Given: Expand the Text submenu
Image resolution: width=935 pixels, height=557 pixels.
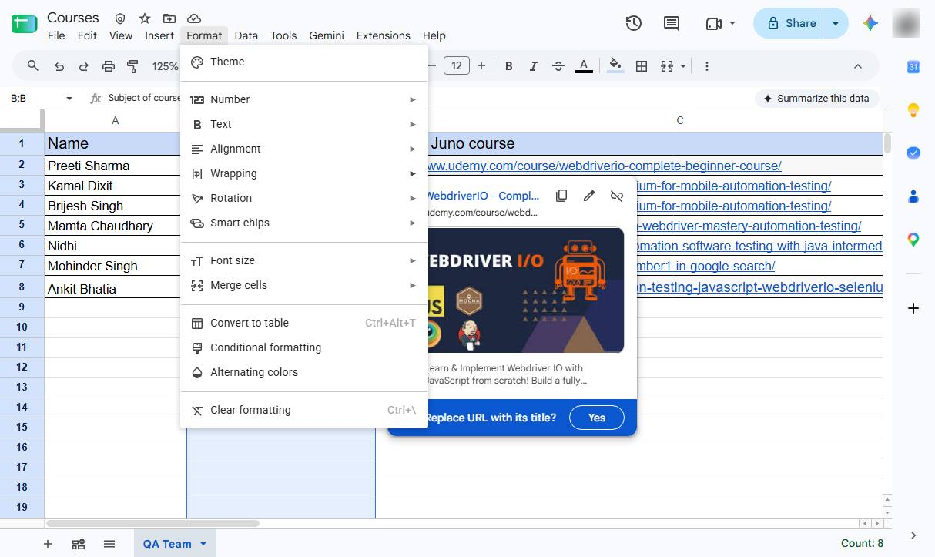Looking at the screenshot, I should [x=303, y=124].
